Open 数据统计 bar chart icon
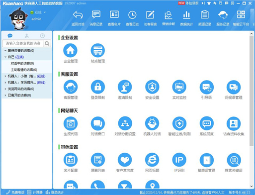Image resolution: width=255 pixels, height=195 pixels. pos(186,18)
